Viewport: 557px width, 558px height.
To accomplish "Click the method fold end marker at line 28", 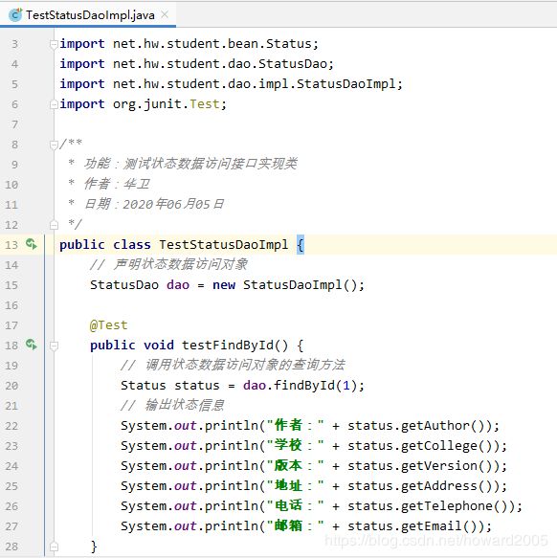I will click(x=54, y=547).
